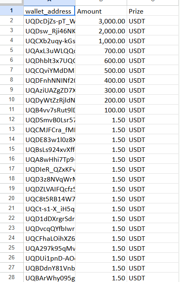Viewport: 180px width, 282px height.
Task: Select wallet cell starting UQCQviYMdDM
Action: click(x=49, y=70)
